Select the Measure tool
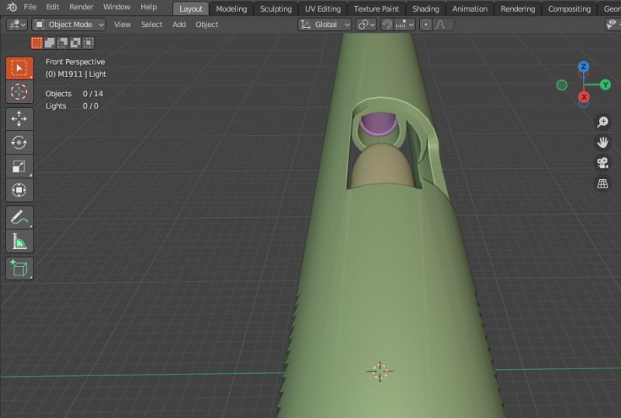This screenshot has width=621, height=418. tap(19, 241)
